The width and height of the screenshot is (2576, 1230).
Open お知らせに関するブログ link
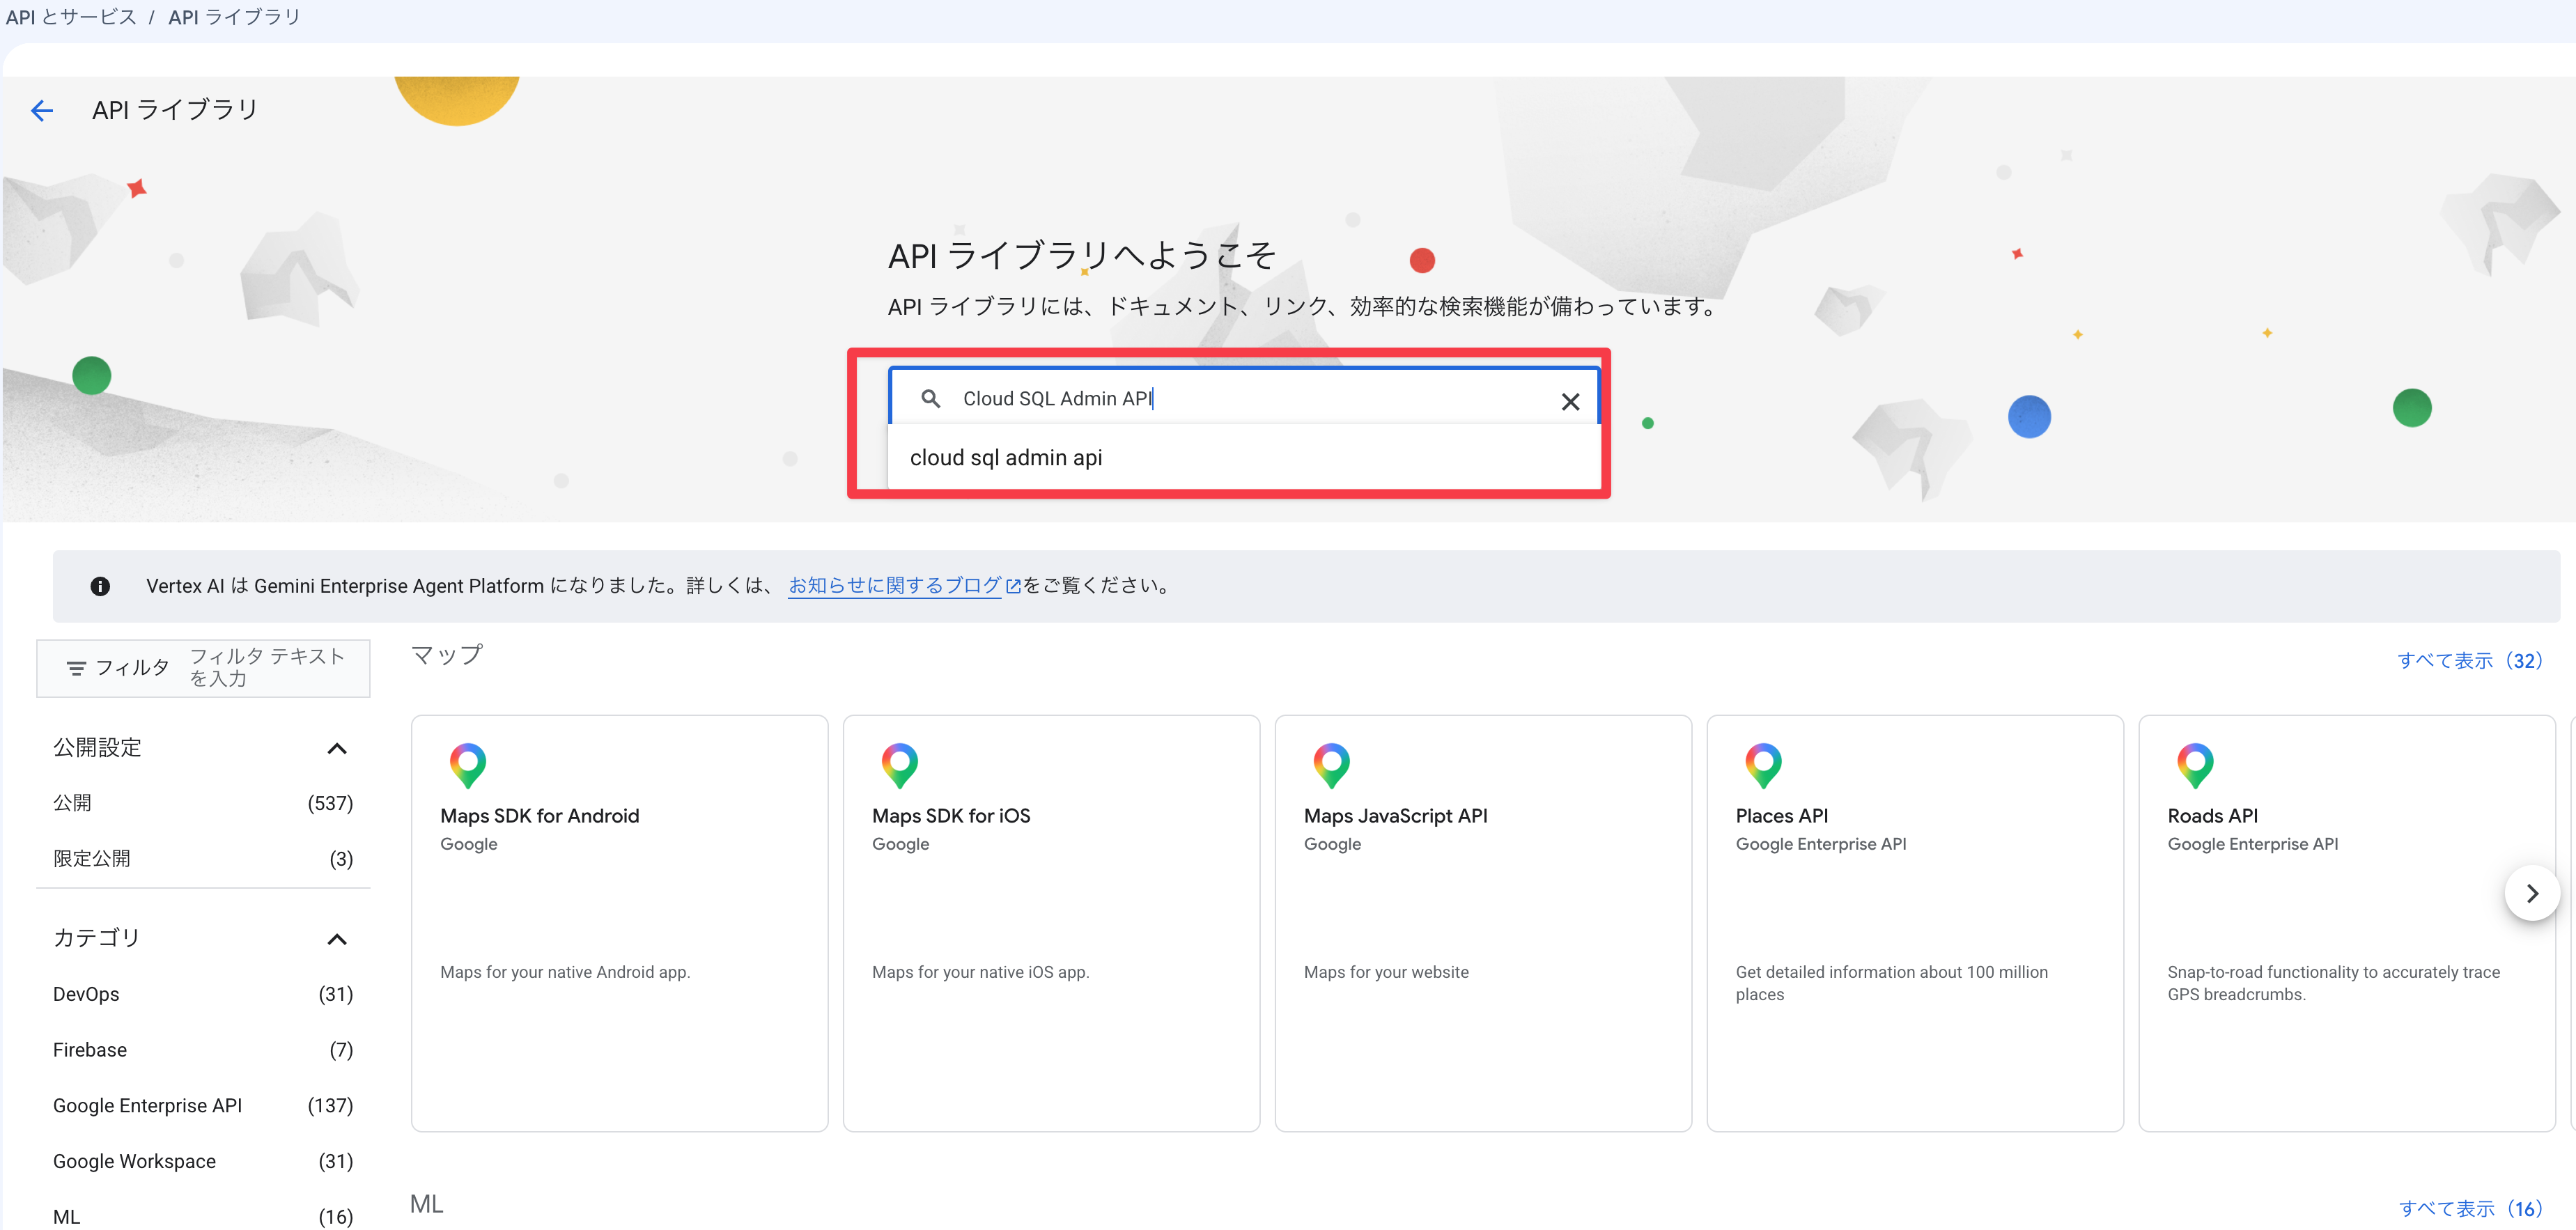pos(894,586)
